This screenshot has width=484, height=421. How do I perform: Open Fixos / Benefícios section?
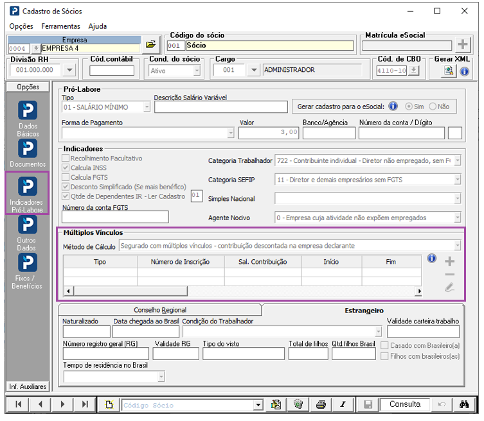(x=28, y=262)
